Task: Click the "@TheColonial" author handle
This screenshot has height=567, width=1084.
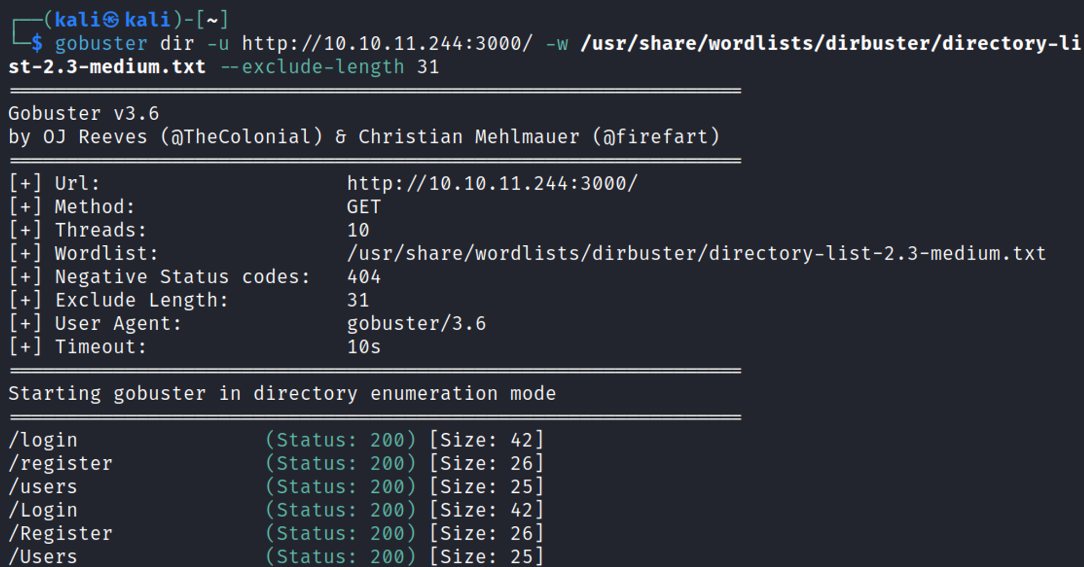Action: 241,137
